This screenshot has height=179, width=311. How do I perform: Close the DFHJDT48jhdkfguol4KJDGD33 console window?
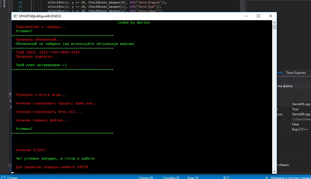270,16
